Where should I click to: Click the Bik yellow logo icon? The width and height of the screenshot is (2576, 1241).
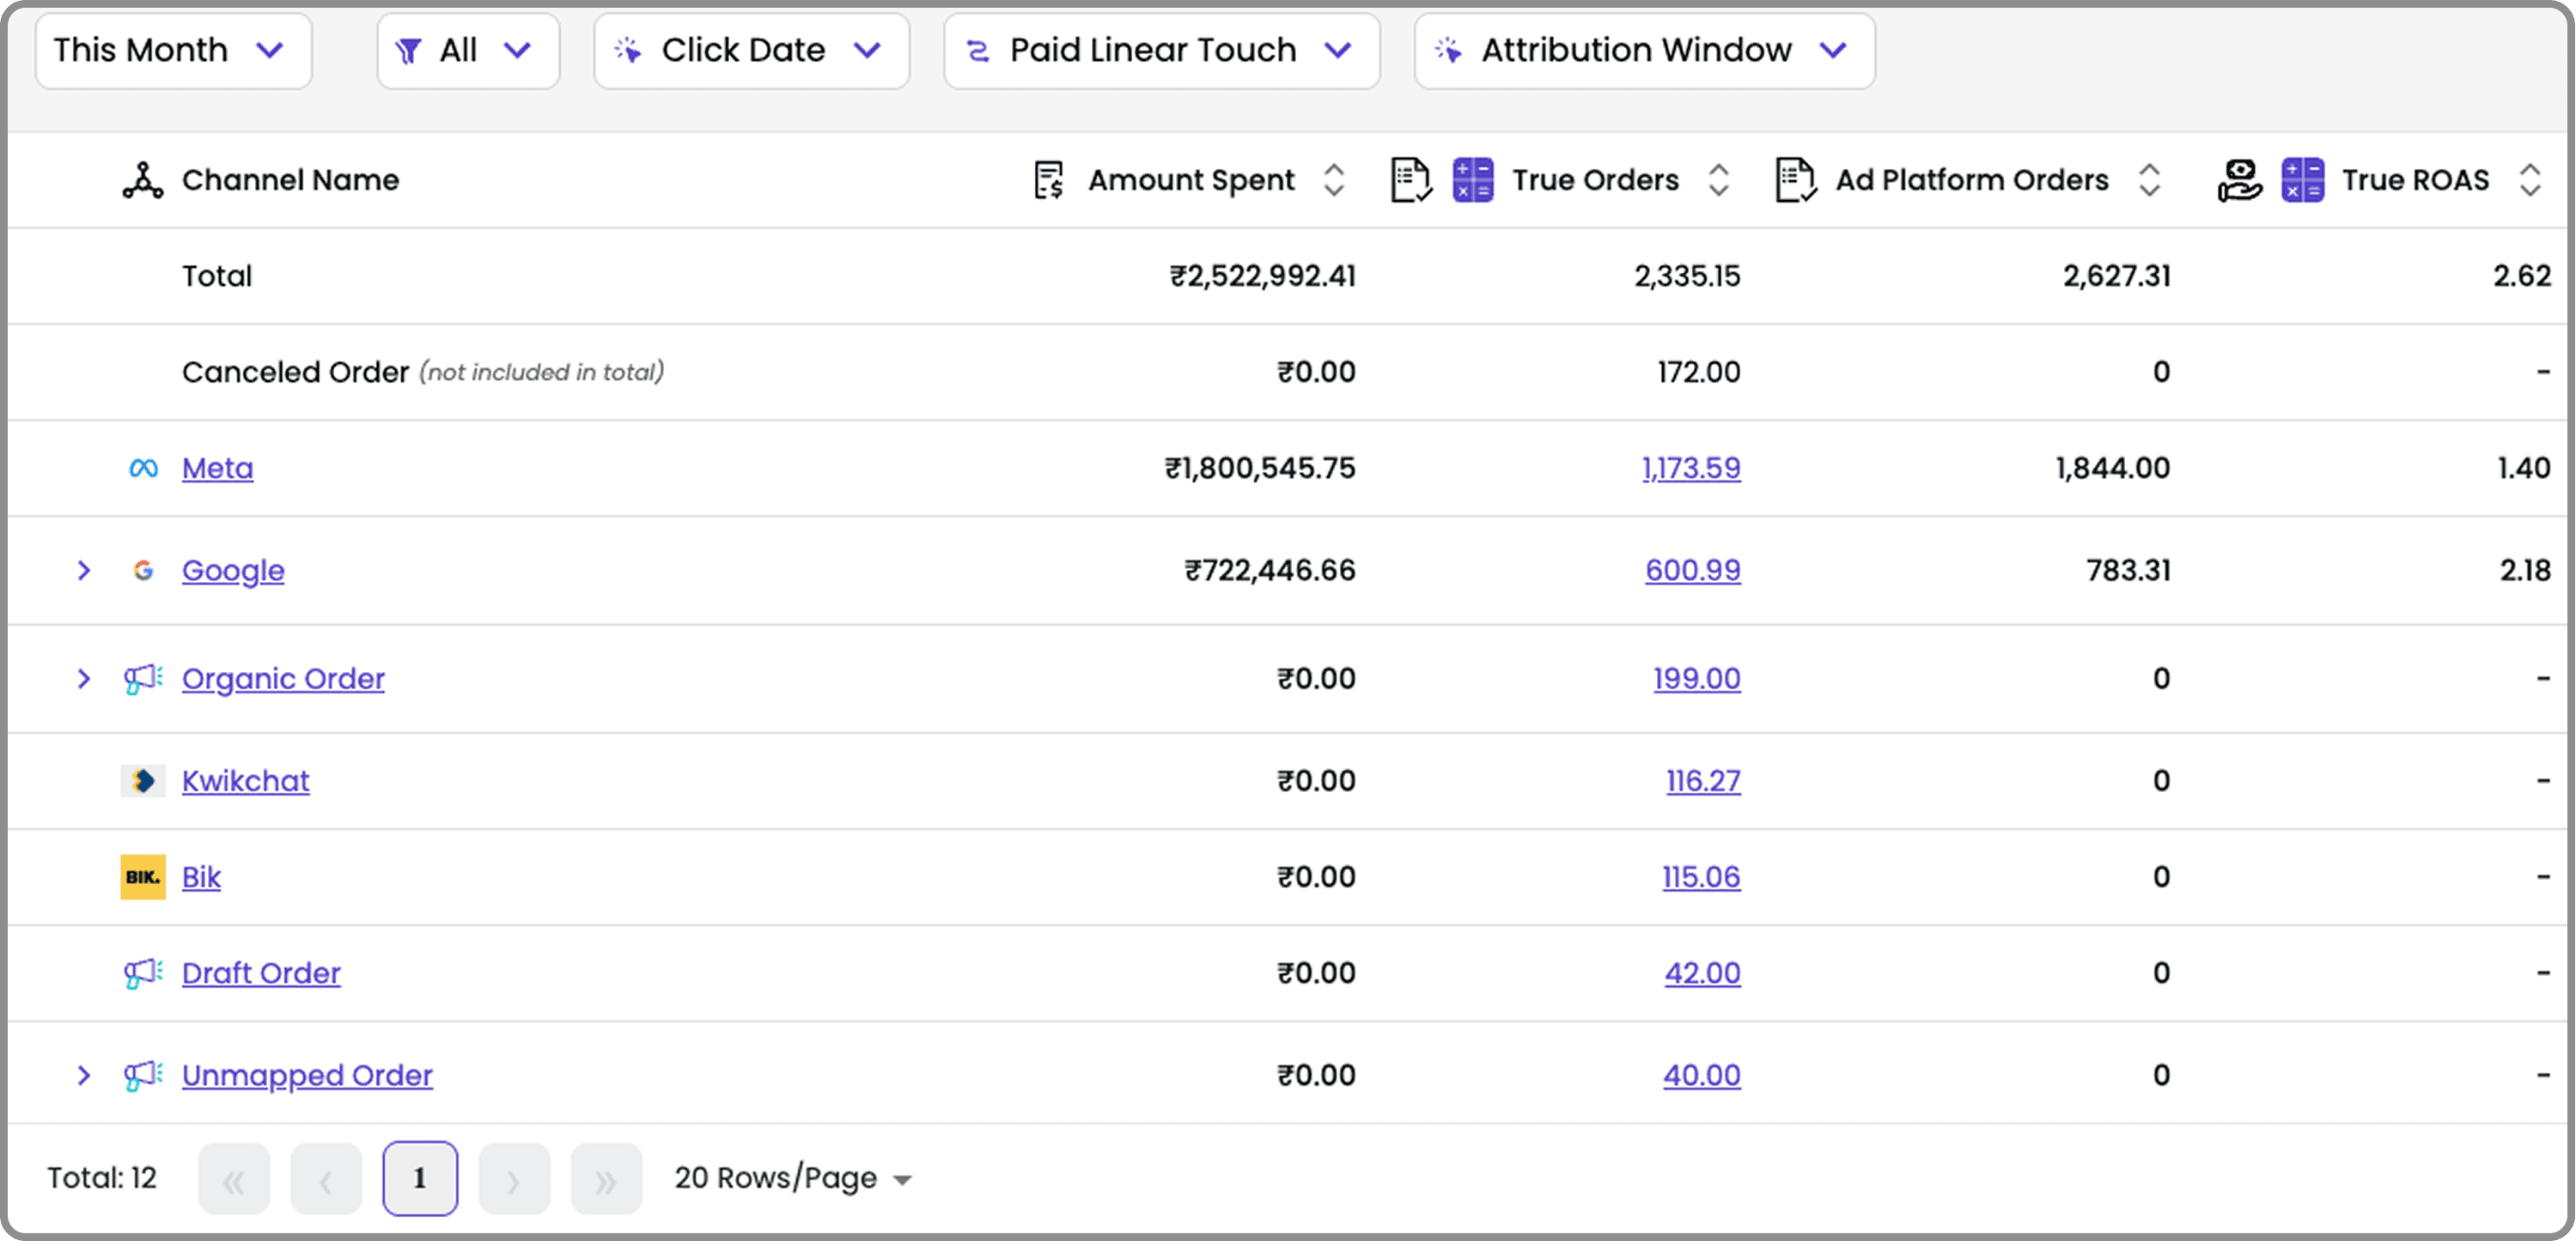143,877
